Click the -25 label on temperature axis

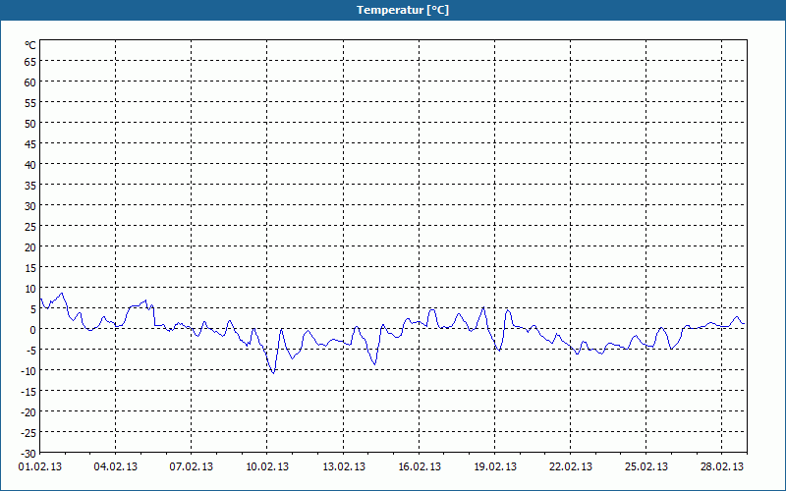28,433
